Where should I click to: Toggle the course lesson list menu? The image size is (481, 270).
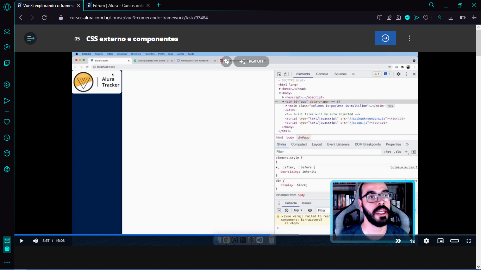[30, 38]
